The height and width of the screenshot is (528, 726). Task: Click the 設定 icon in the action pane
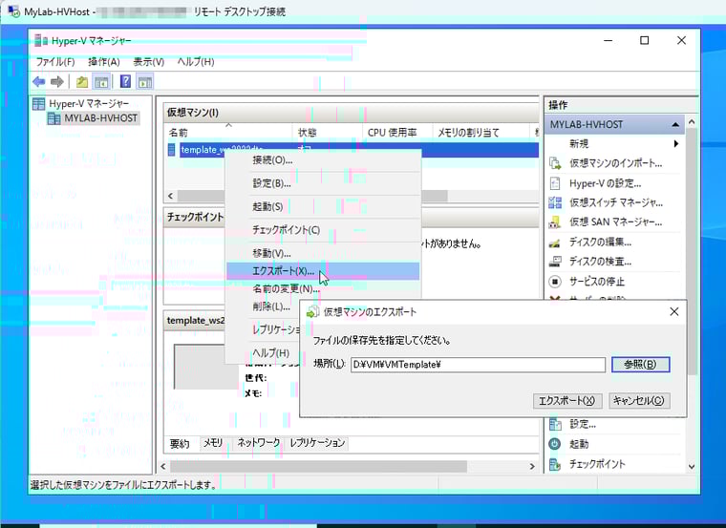click(555, 424)
